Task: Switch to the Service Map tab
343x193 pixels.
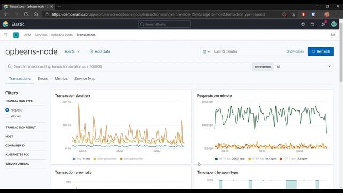Action: [85, 79]
